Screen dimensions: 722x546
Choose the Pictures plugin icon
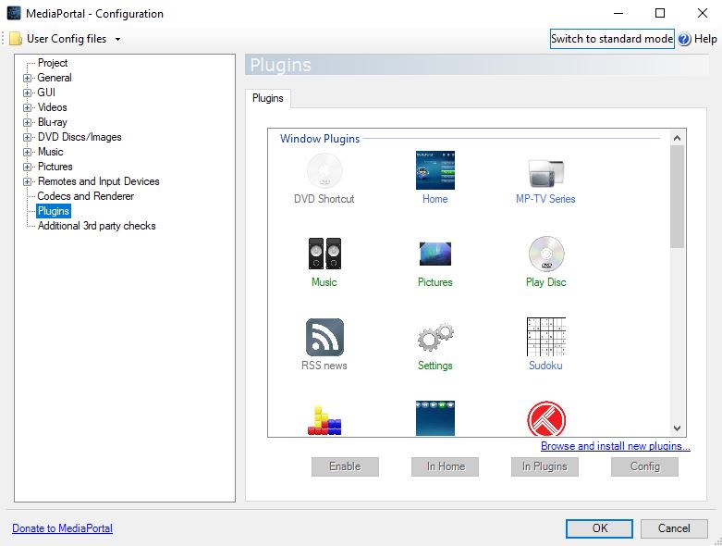434,254
